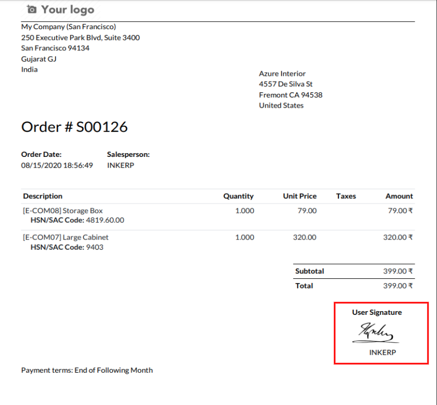
Task: Click the '4557 De Silva St' address
Action: [286, 84]
